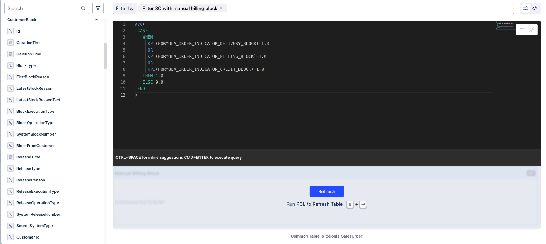Open the attribute filter funnel
Screen dimensions: 546x244
pos(98,8)
